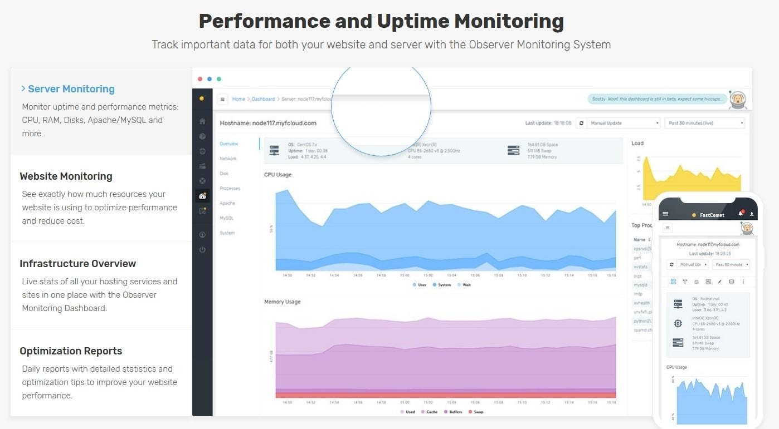Click the Scotty beta message bubble

[x=658, y=99]
